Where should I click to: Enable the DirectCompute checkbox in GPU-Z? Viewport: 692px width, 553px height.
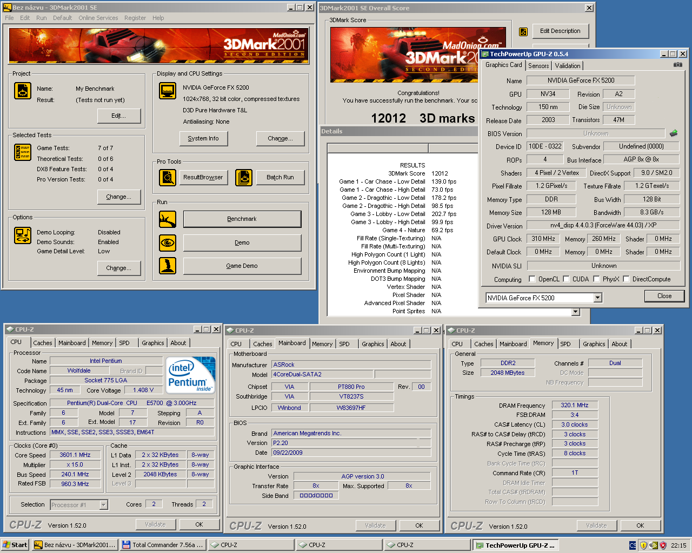click(x=626, y=279)
